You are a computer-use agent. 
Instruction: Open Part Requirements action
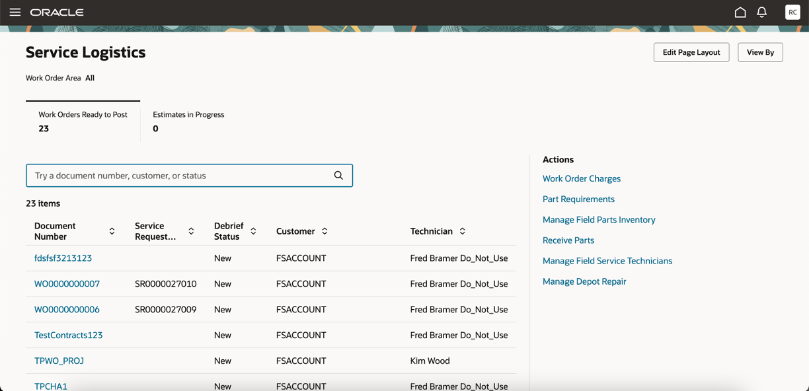pyautogui.click(x=578, y=199)
